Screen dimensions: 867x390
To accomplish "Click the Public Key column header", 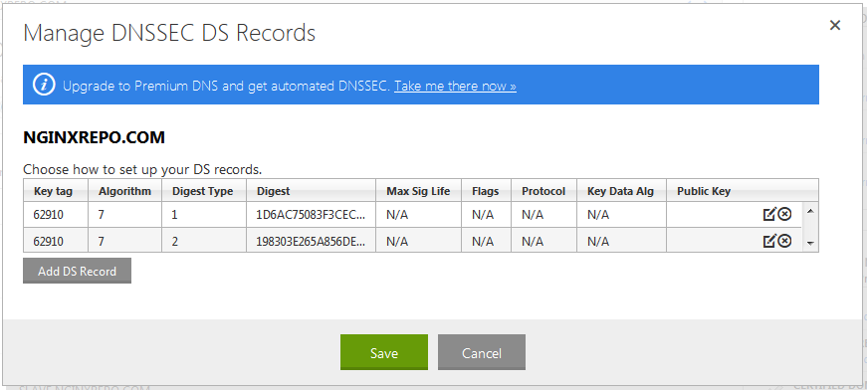I will (742, 191).
